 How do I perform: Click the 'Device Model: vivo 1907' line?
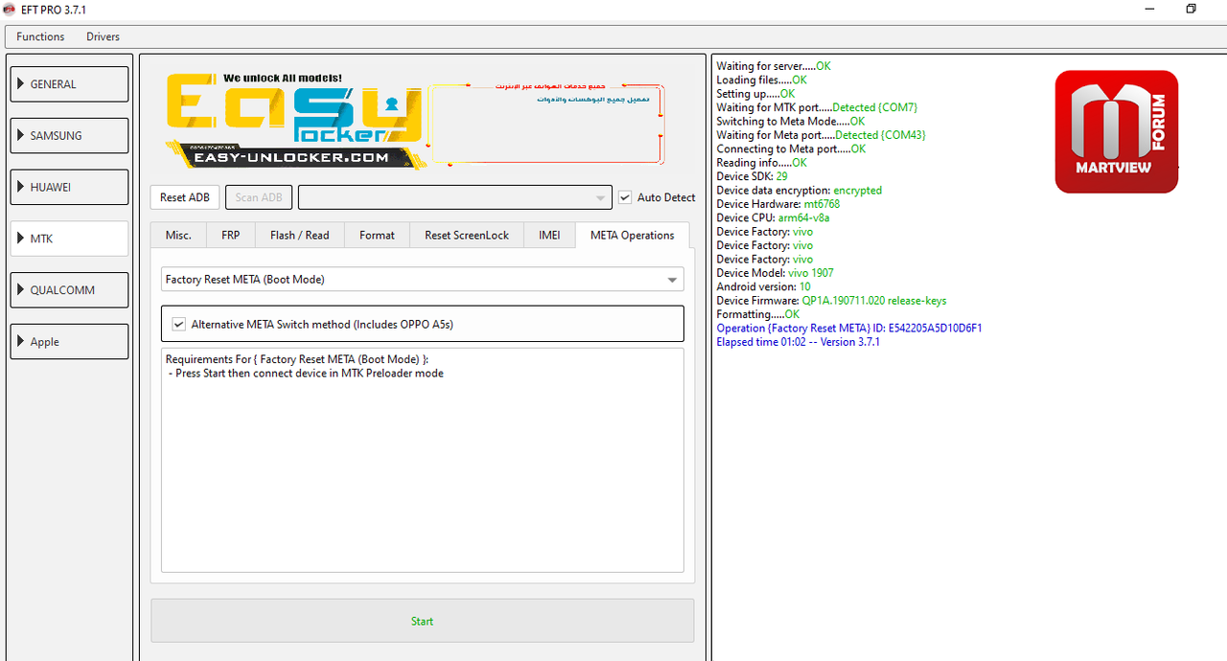[775, 273]
